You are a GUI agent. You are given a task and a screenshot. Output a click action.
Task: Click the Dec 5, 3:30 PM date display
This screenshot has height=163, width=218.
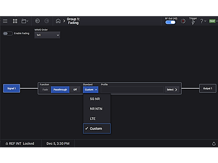[x=58, y=143]
